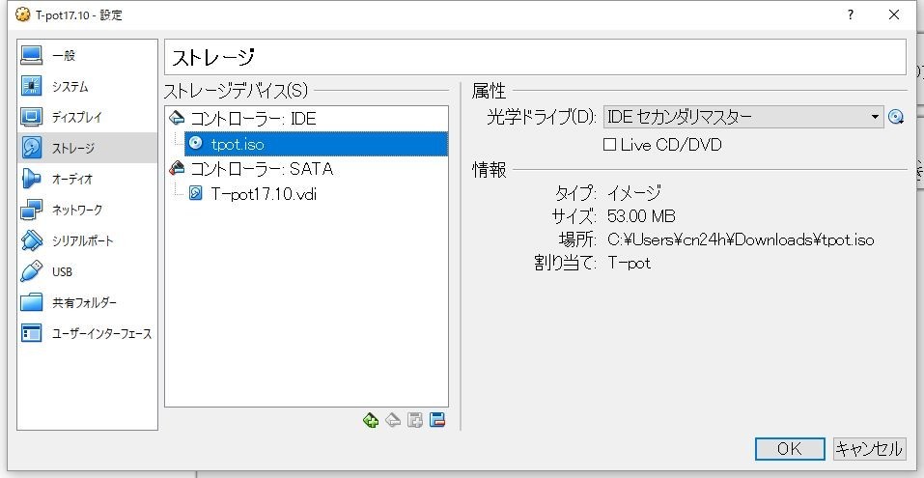This screenshot has width=924, height=478.
Task: Click the シリアルポート connector icon in sidebar
Action: pyautogui.click(x=32, y=240)
